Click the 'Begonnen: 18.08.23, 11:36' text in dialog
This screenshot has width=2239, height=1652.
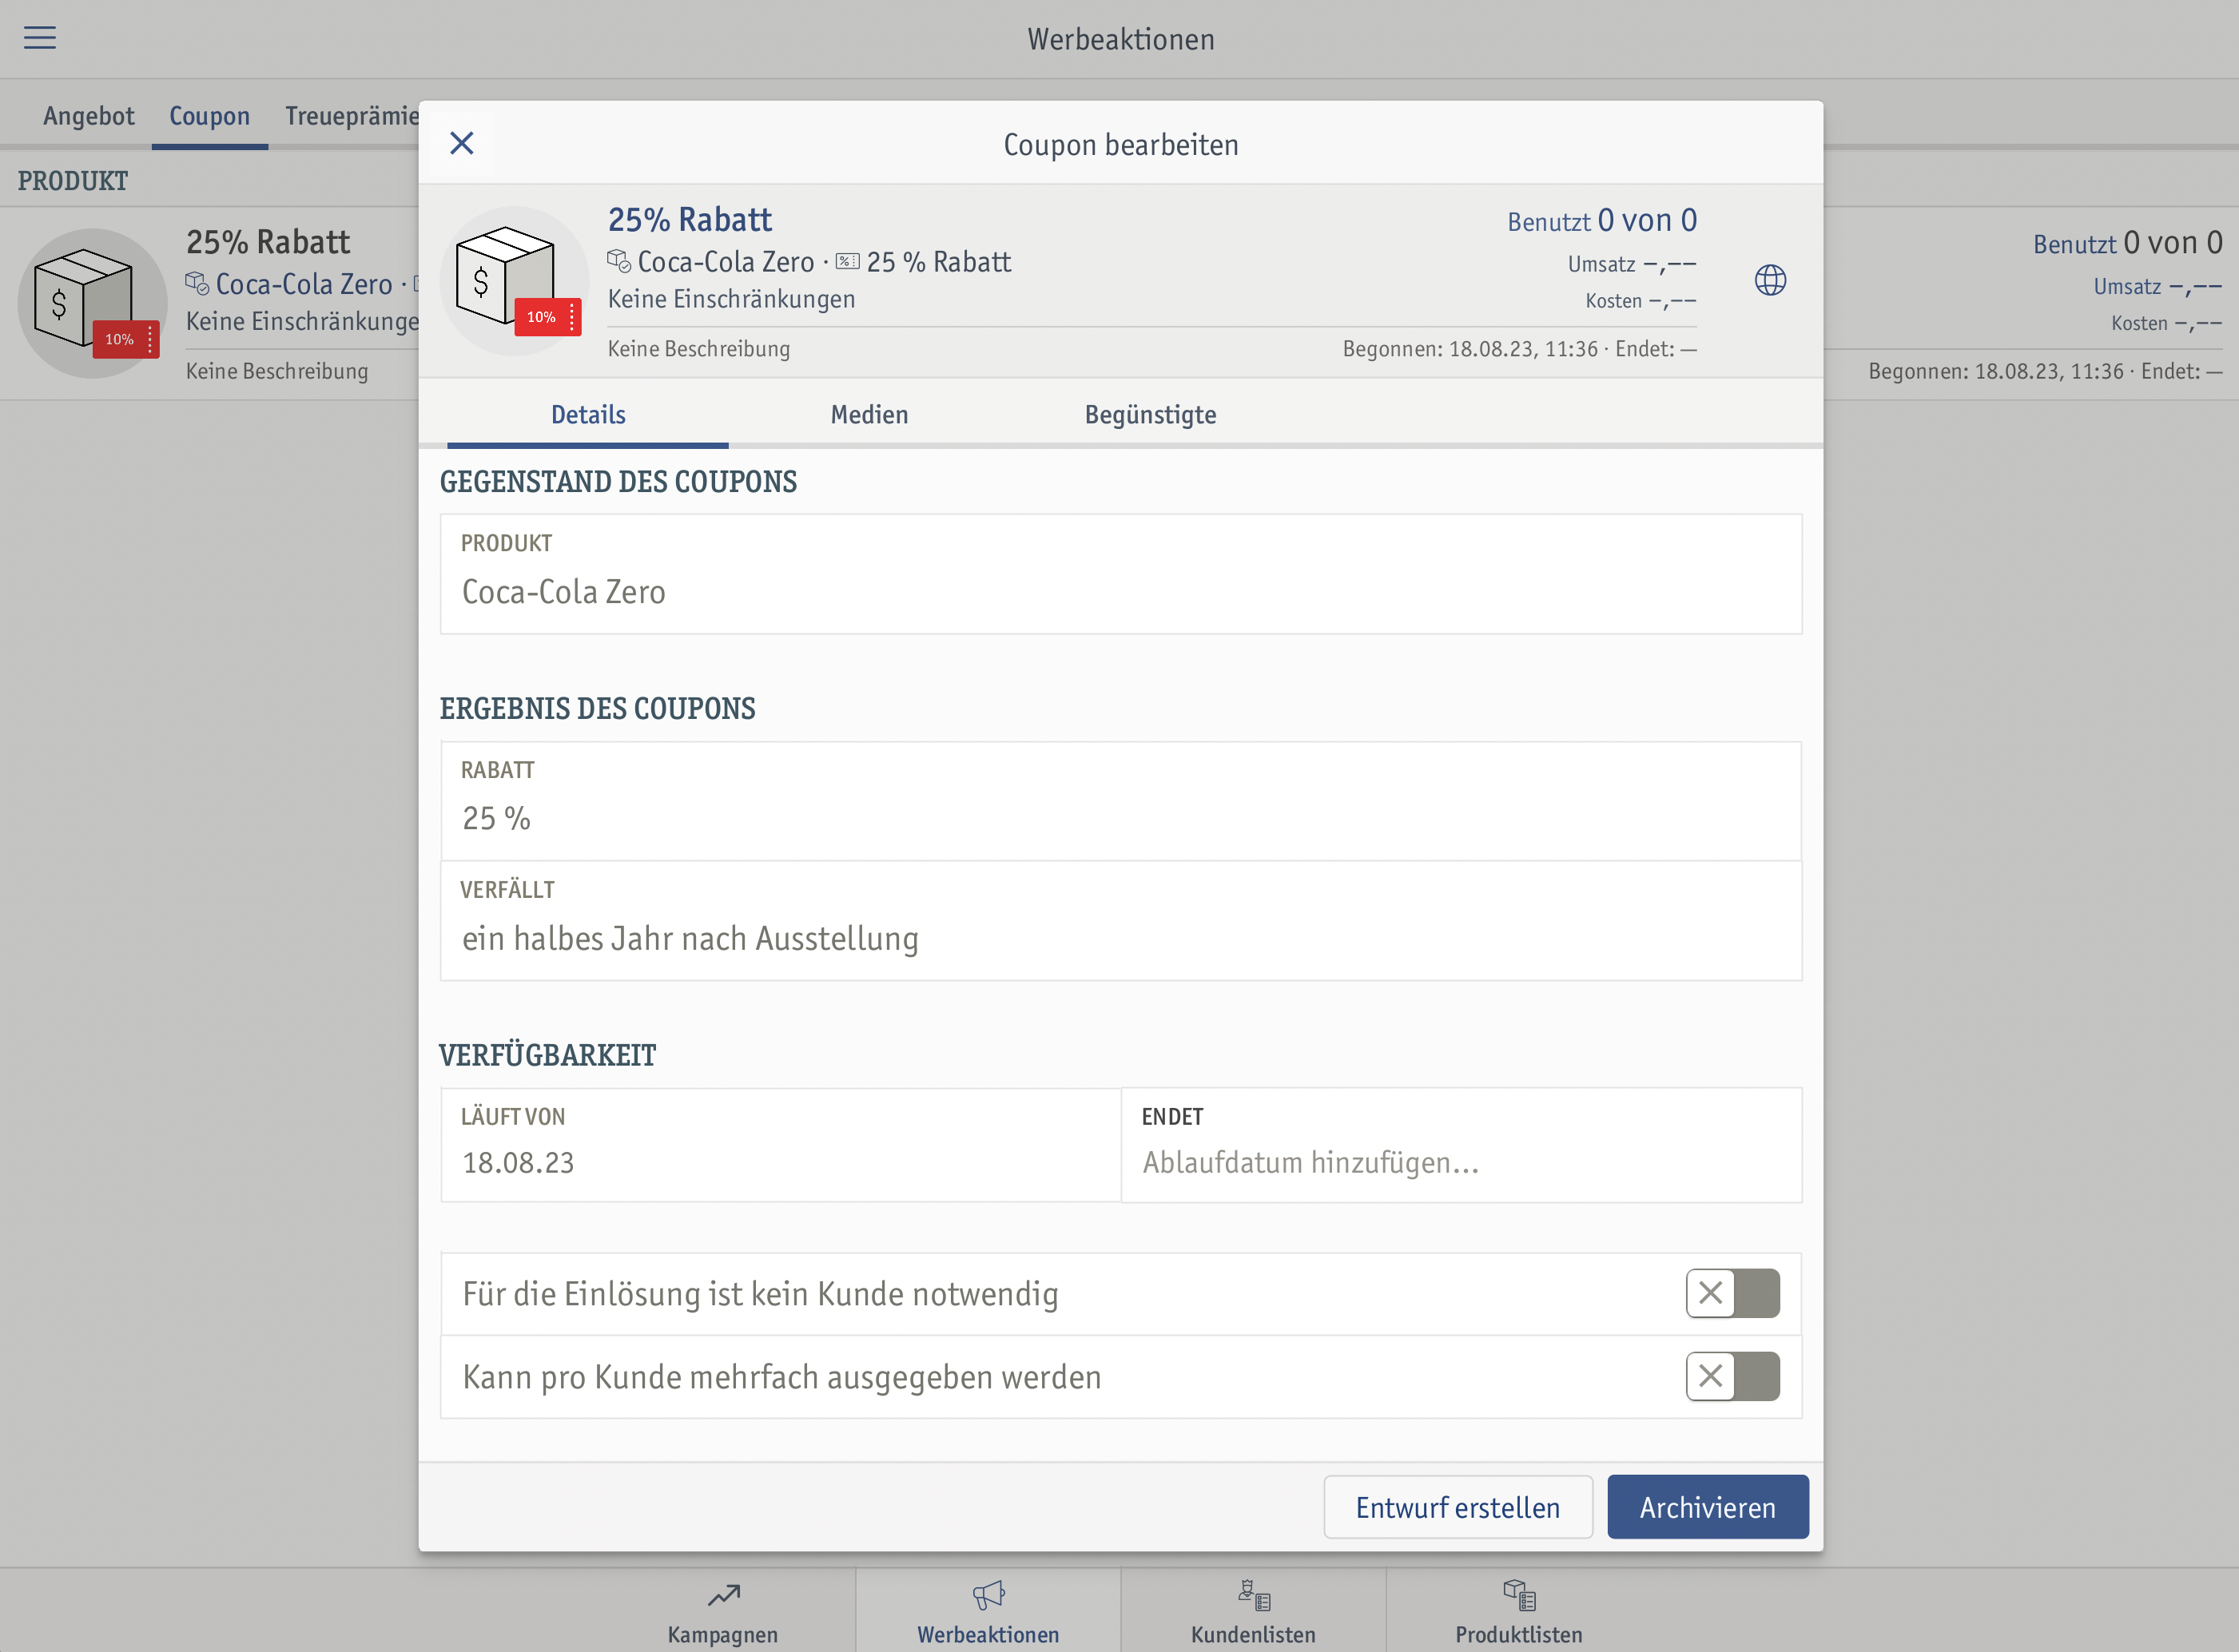click(1470, 349)
